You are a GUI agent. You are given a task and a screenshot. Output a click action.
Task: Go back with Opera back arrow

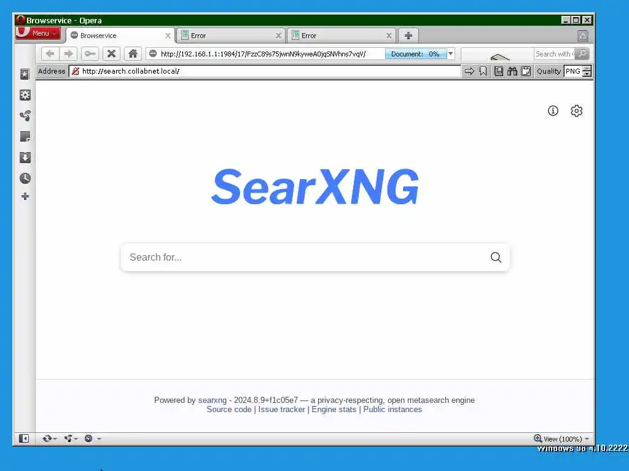pyautogui.click(x=50, y=54)
